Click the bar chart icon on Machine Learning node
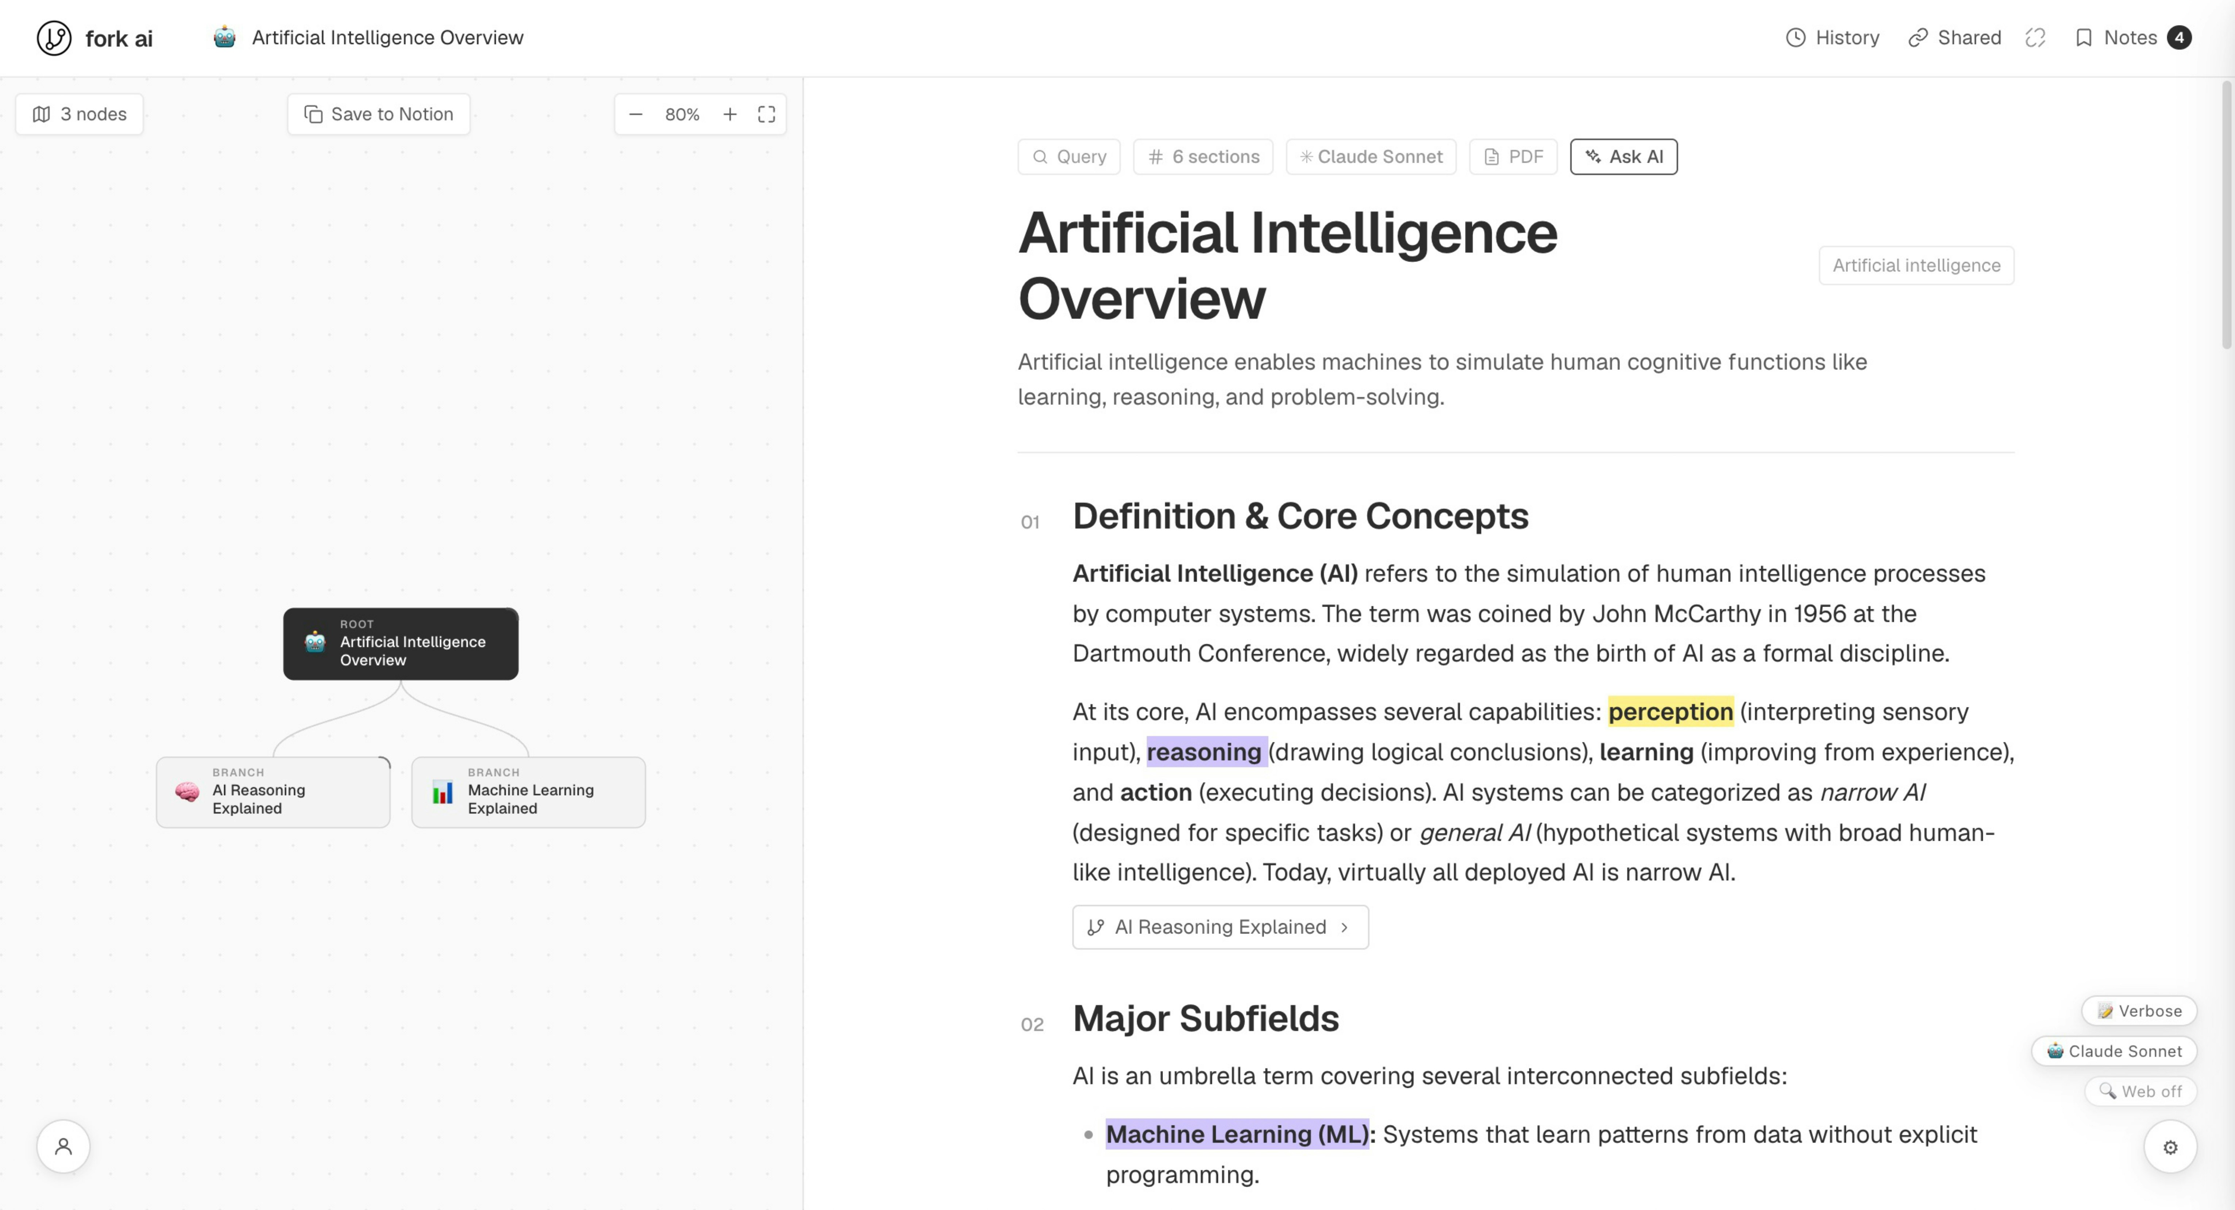This screenshot has width=2235, height=1210. [x=443, y=792]
